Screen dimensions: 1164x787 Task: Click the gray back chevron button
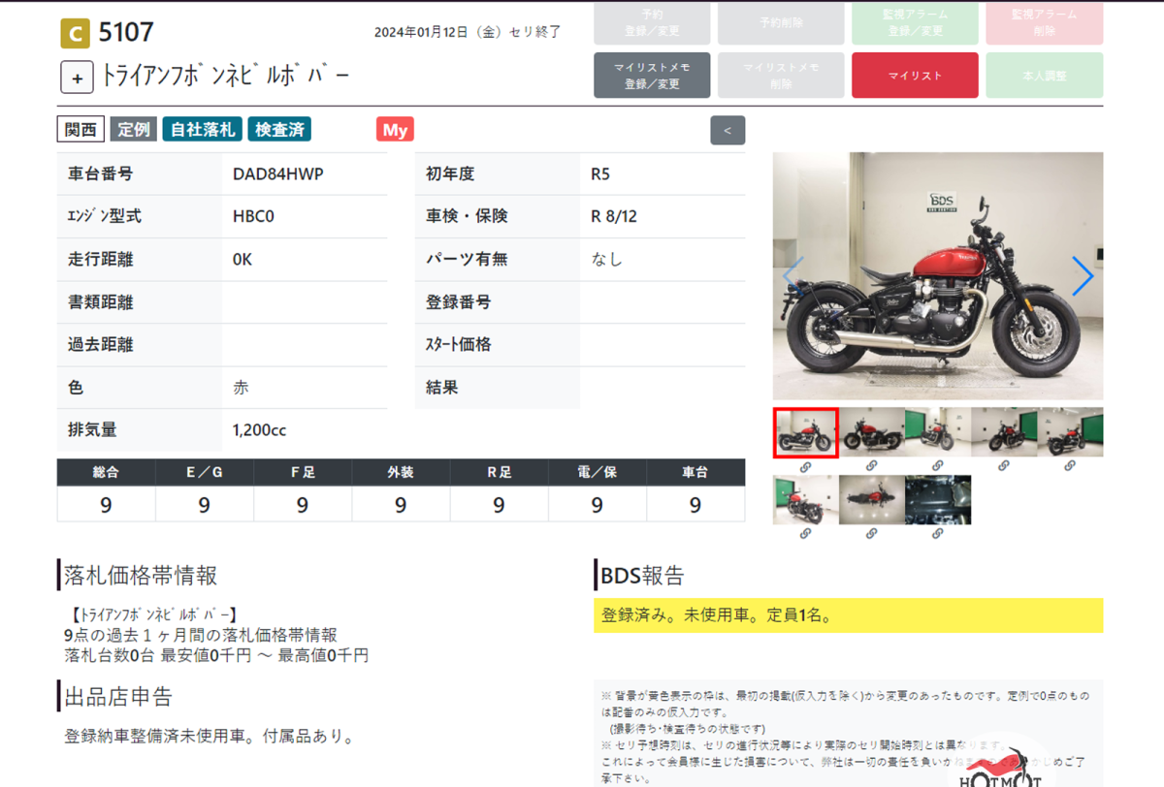point(727,130)
